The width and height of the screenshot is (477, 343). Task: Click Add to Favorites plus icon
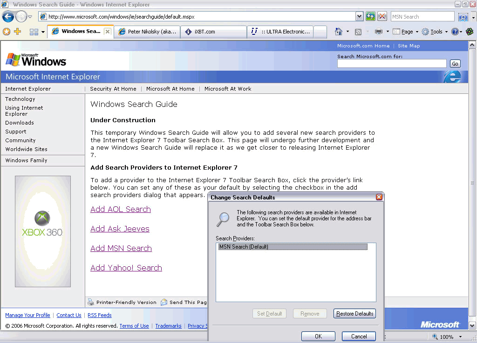pyautogui.click(x=18, y=32)
